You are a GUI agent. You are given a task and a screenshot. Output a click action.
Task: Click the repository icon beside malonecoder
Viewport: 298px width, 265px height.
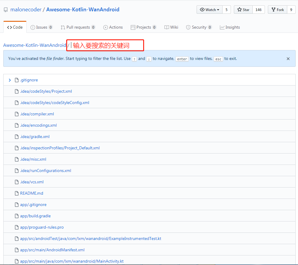(6, 10)
